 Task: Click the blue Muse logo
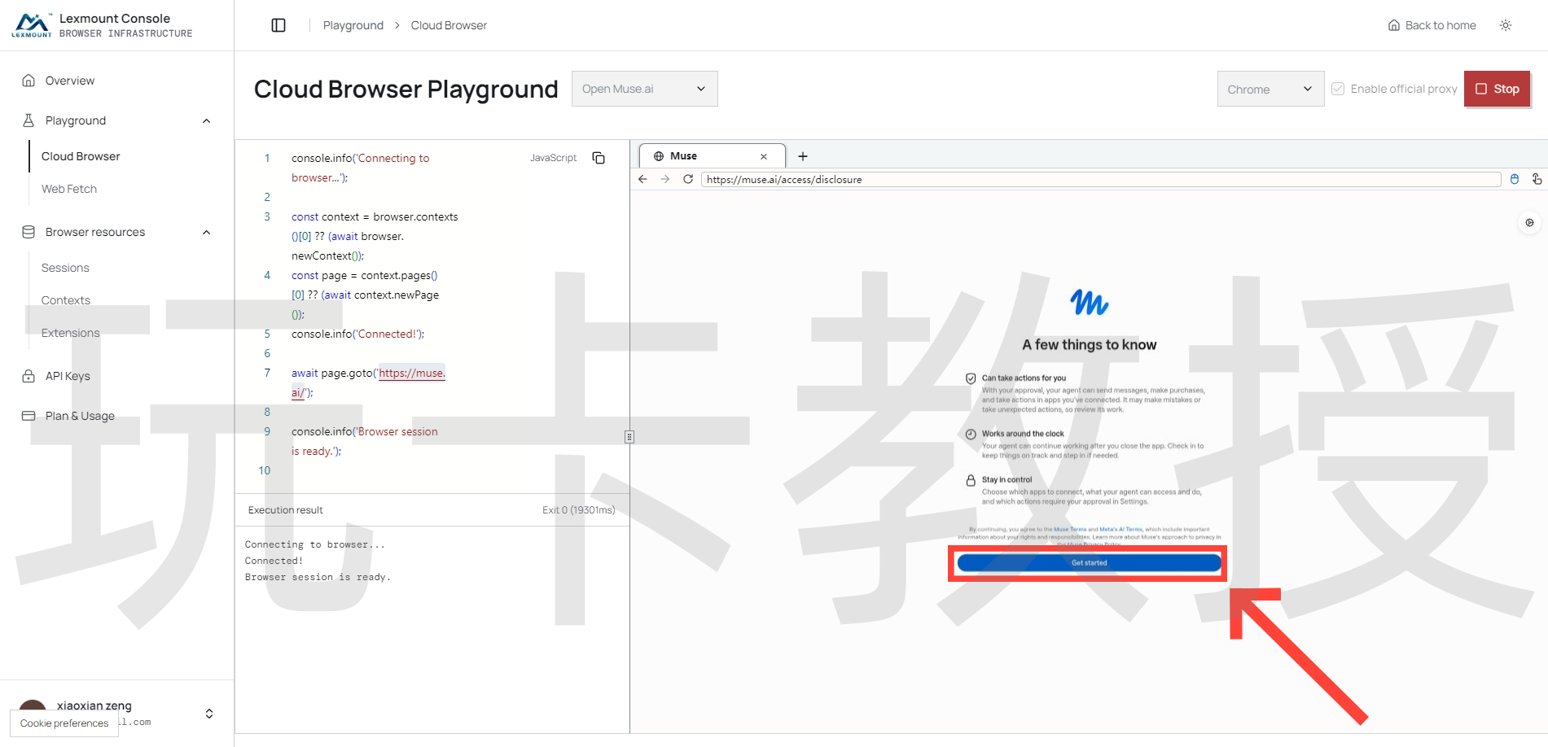(1090, 303)
